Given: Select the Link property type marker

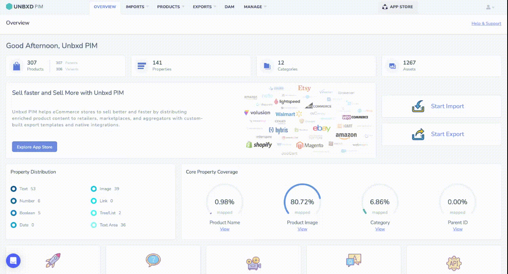Looking at the screenshot, I should (94, 201).
